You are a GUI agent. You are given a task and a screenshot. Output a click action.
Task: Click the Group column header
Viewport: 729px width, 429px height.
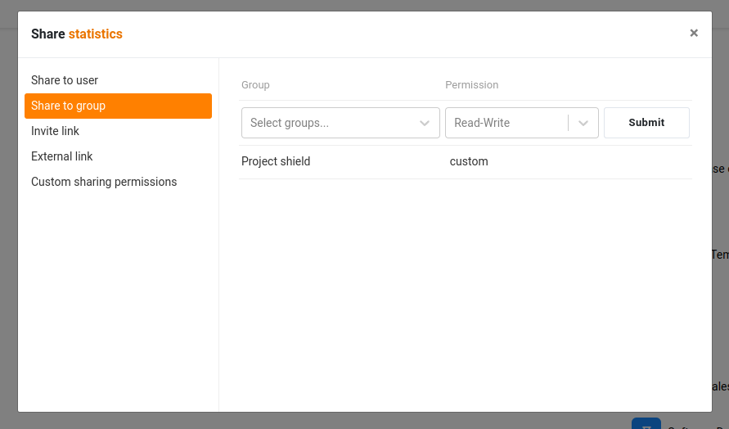pos(255,84)
